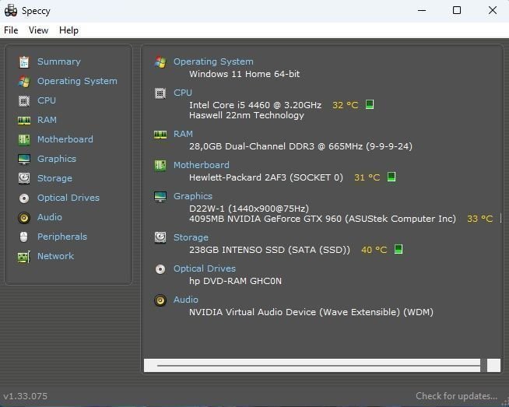Open the File menu
Screen dimensions: 509x407
(11, 30)
